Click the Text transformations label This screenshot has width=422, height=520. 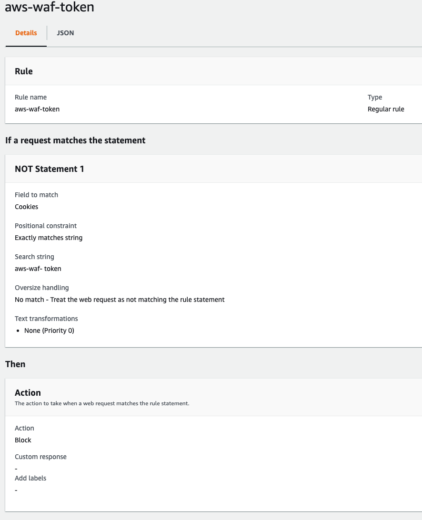[47, 319]
